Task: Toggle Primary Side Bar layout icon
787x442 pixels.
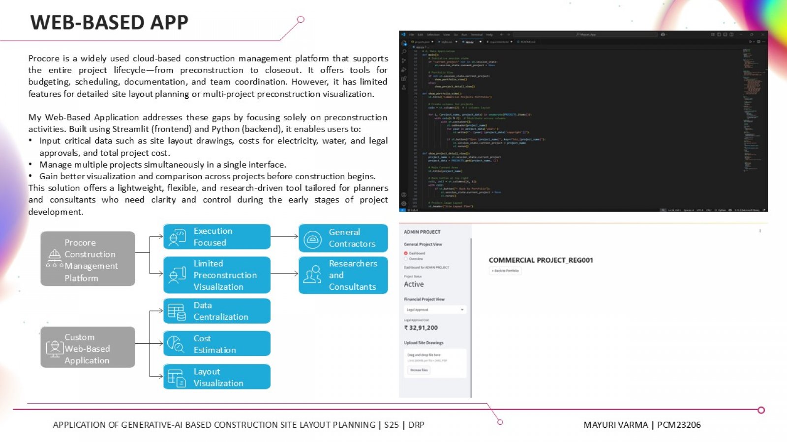Action: (719, 34)
